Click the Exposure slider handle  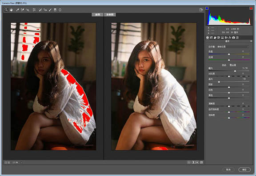click(235, 71)
